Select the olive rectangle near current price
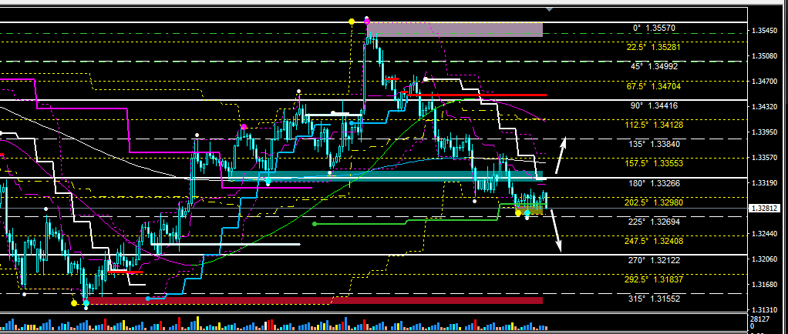 click(530, 212)
